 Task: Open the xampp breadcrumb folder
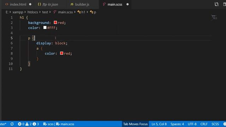pos(18,12)
